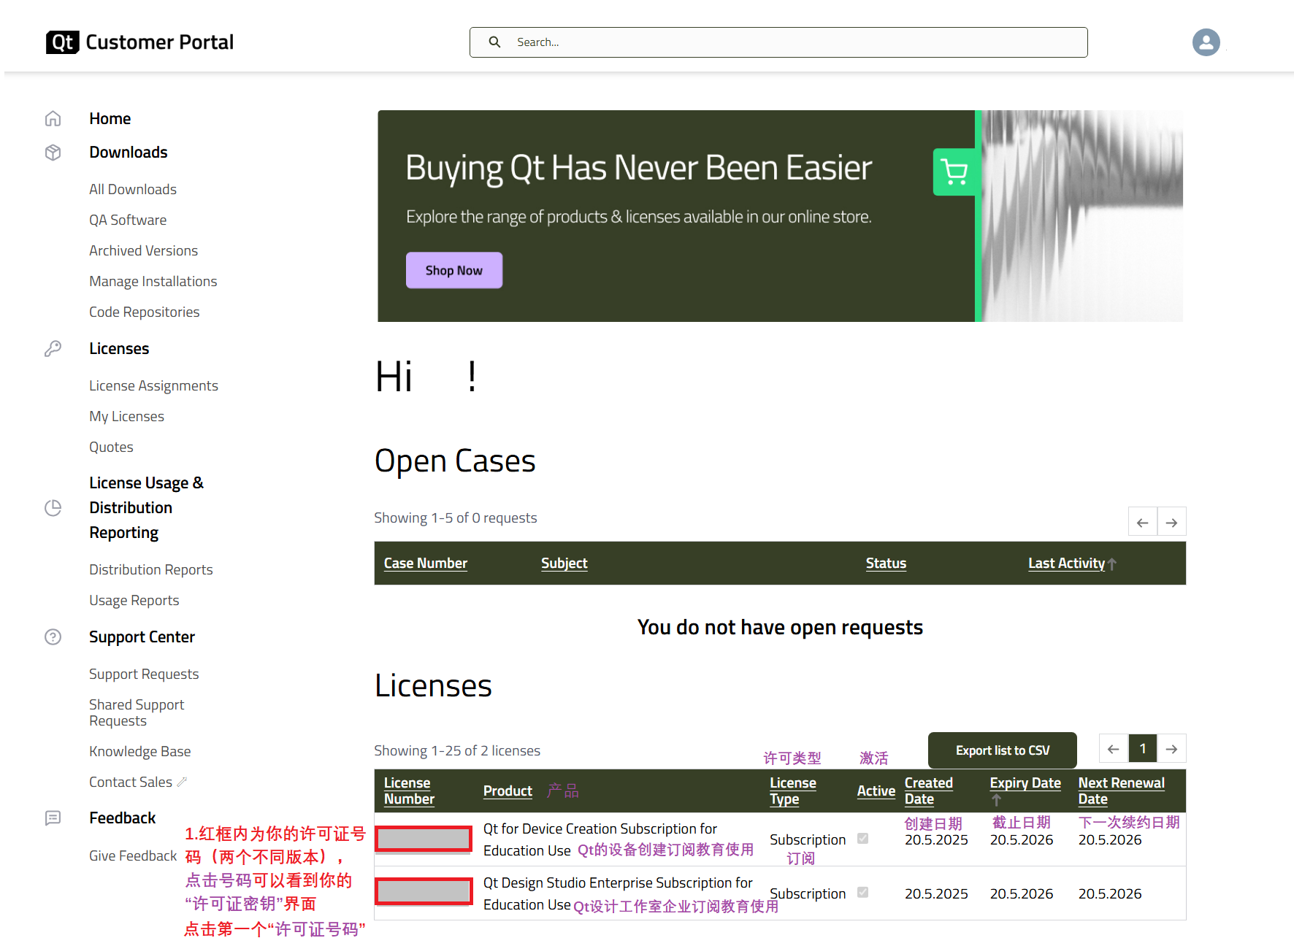Open Manage Installations link
The width and height of the screenshot is (1294, 946).
pos(153,281)
